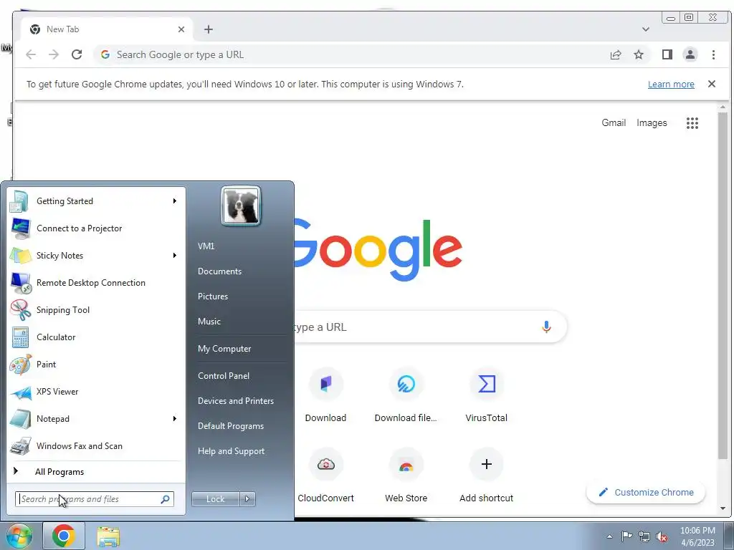Click Chrome forward arrow
734x550 pixels.
pyautogui.click(x=54, y=54)
